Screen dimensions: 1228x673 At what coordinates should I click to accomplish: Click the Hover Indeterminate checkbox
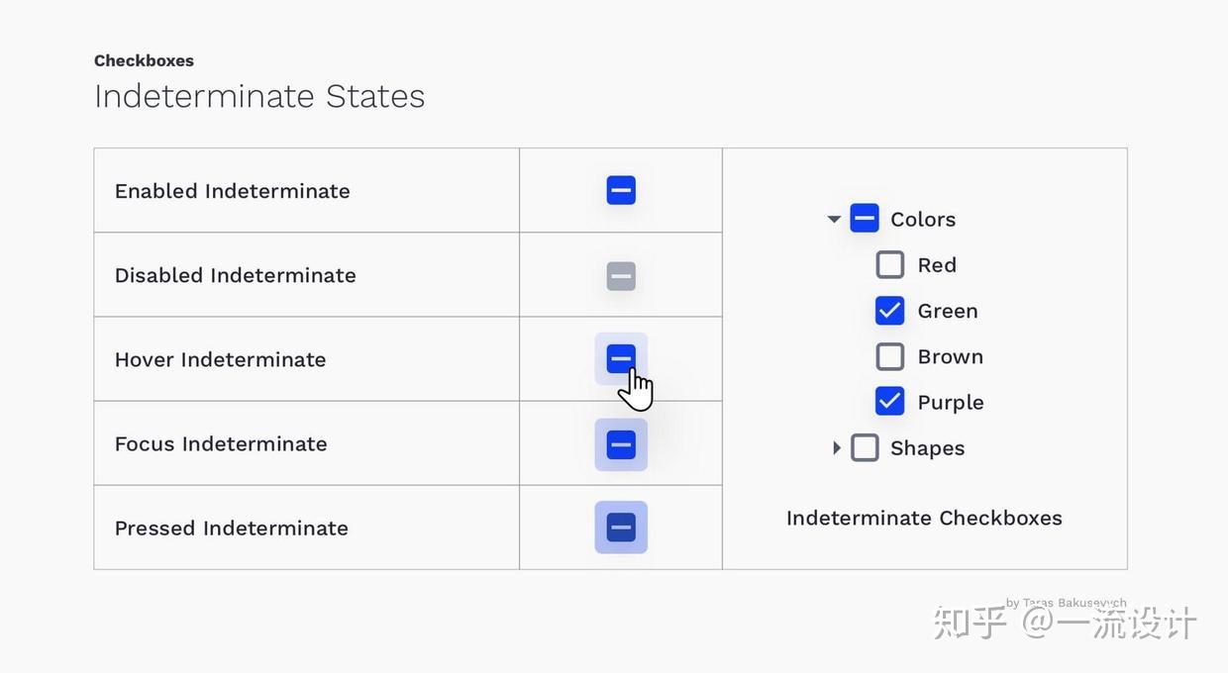pos(621,358)
